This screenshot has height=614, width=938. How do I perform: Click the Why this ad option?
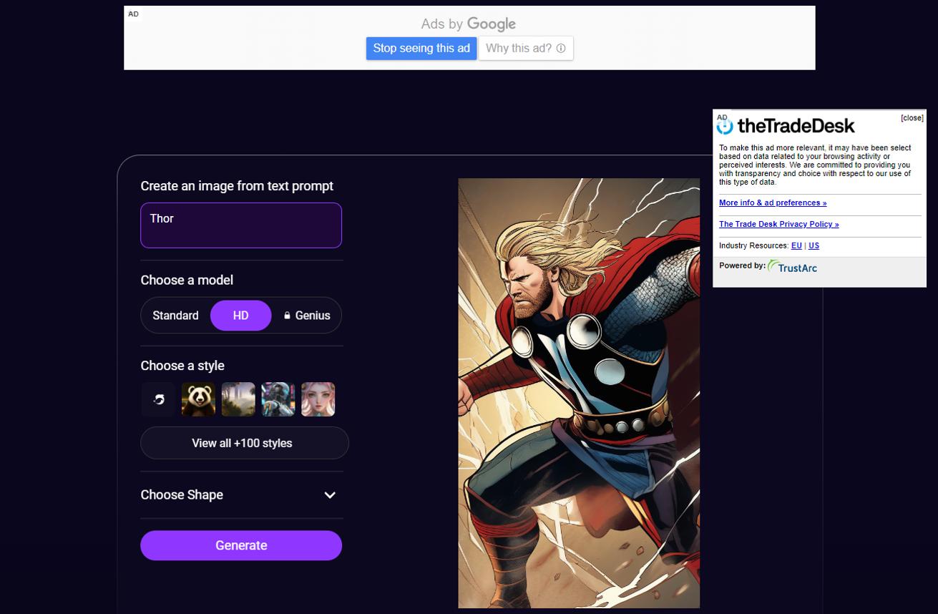point(519,48)
